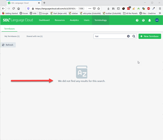Image resolution: width=163 pixels, height=140 pixels.
Task: Open the Terminology menu
Action: pyautogui.click(x=100, y=20)
